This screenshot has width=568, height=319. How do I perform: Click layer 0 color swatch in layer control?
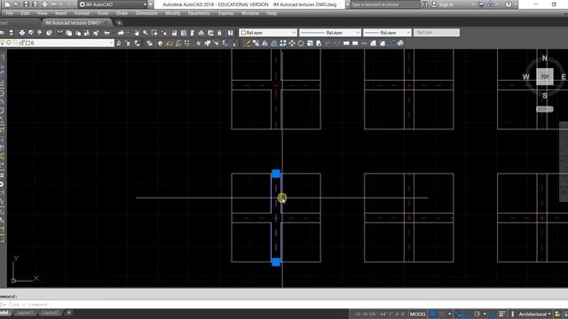(28, 43)
